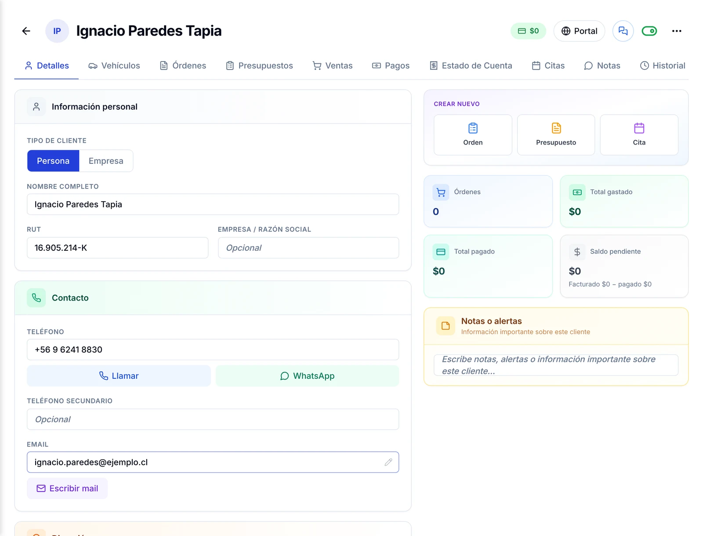
Task: Click the Información personal person icon
Action: pos(36,107)
